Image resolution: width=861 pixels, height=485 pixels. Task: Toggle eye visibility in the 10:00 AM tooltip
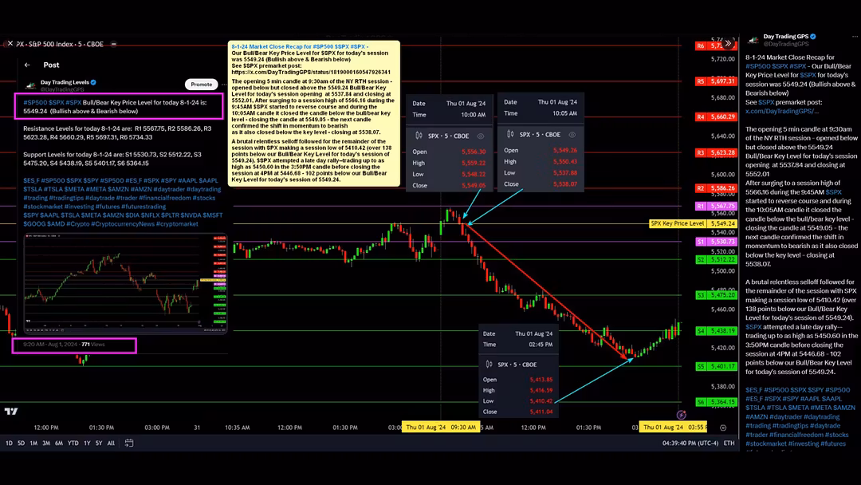(x=481, y=136)
